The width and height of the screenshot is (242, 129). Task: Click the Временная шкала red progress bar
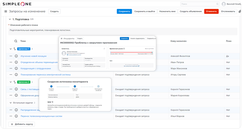point(132,52)
